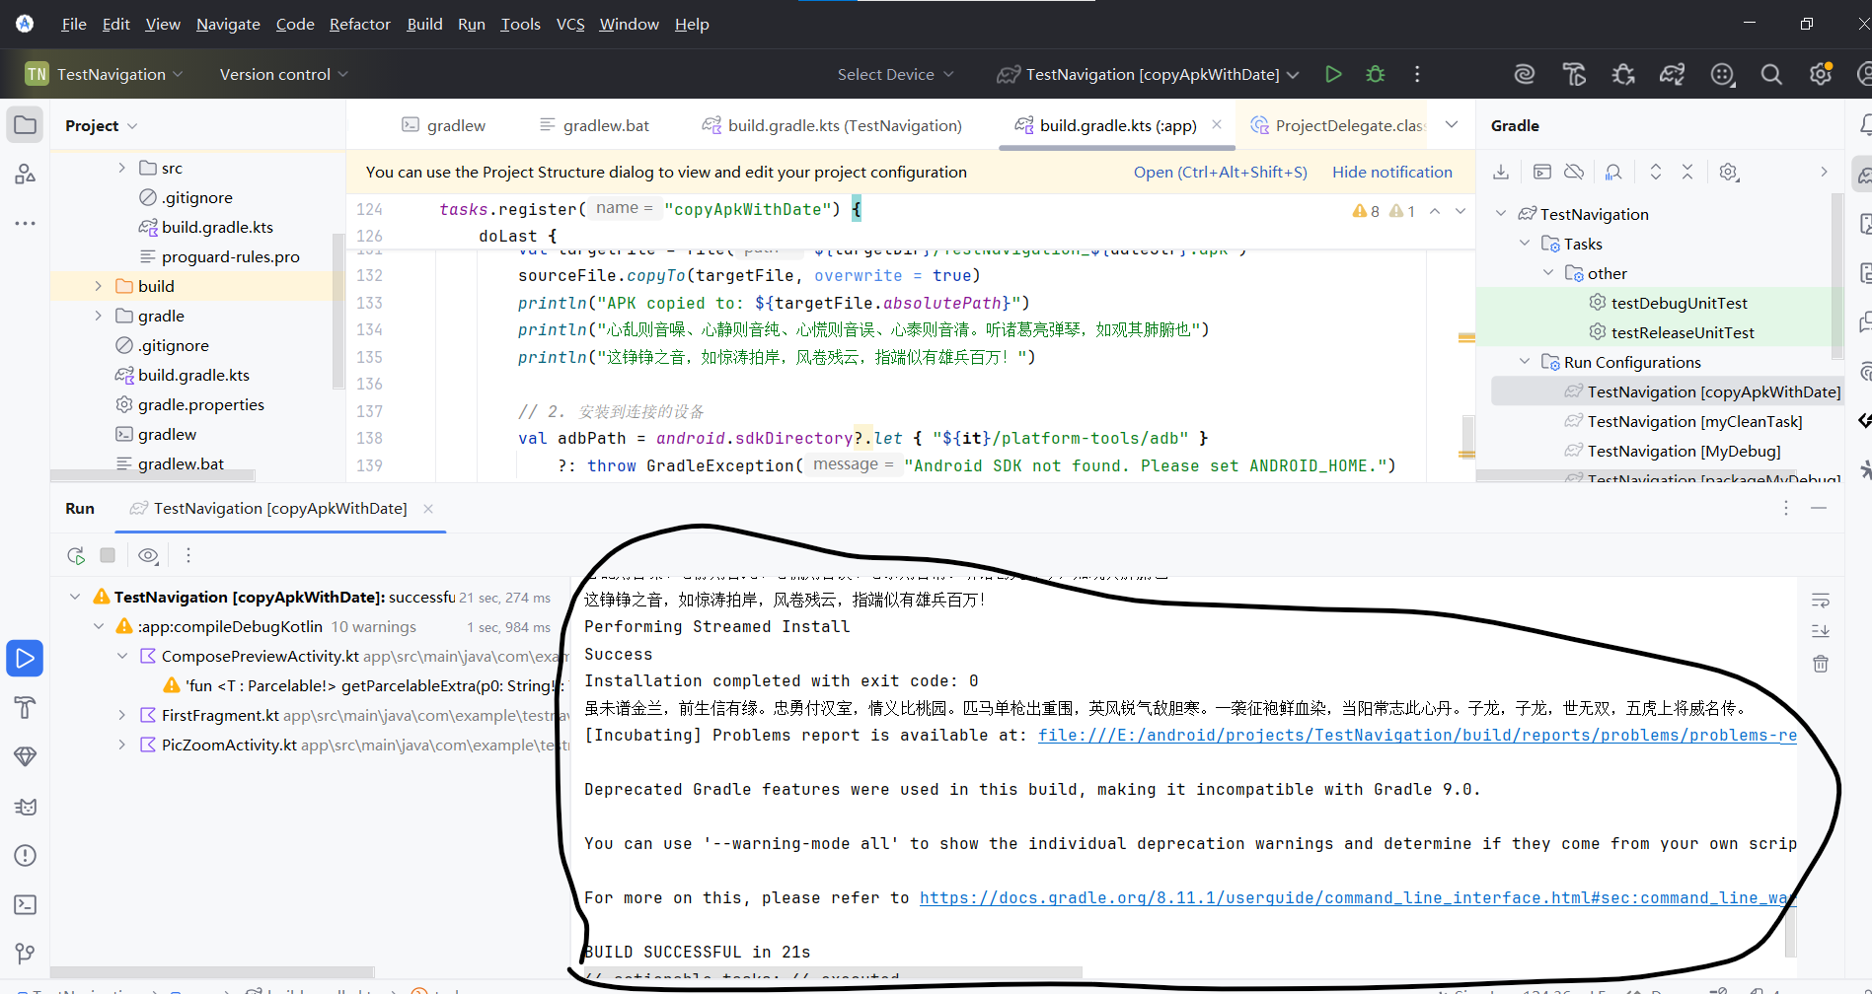
Task: Hide the Run tool window minimize icon
Action: click(x=1819, y=508)
